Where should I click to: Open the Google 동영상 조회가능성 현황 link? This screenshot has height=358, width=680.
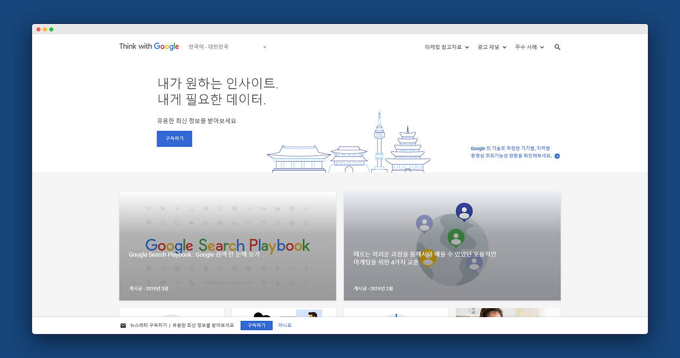click(x=515, y=152)
